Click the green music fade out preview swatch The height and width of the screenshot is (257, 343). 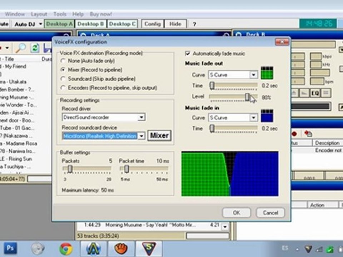pyautogui.click(x=267, y=73)
